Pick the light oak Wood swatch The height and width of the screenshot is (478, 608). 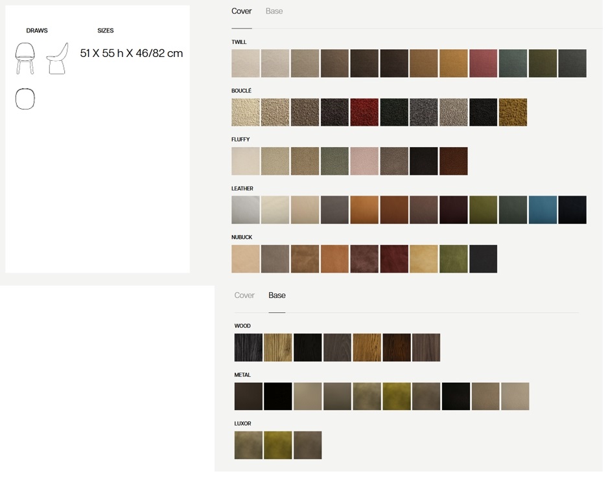pyautogui.click(x=278, y=347)
